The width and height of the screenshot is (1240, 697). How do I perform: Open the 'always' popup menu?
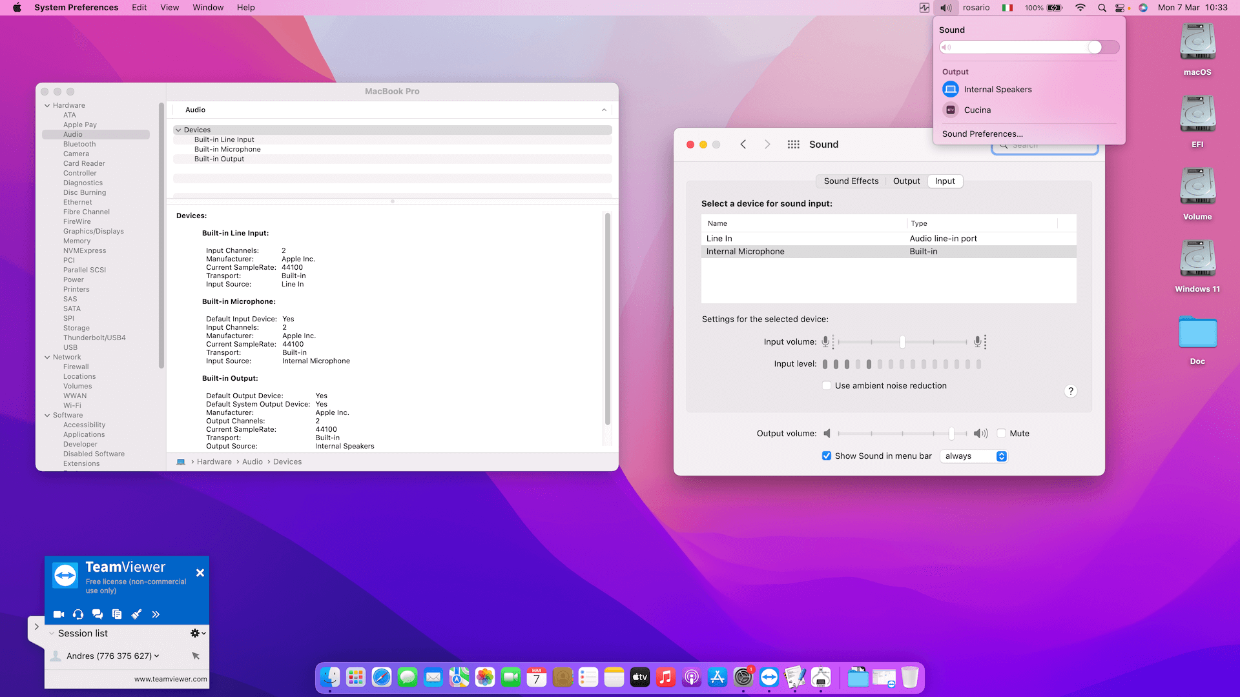[x=975, y=456]
